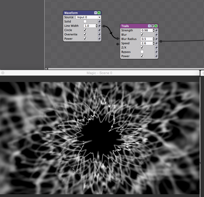Toggle the Waveform module green power icon
204x197 pixels.
[99, 13]
